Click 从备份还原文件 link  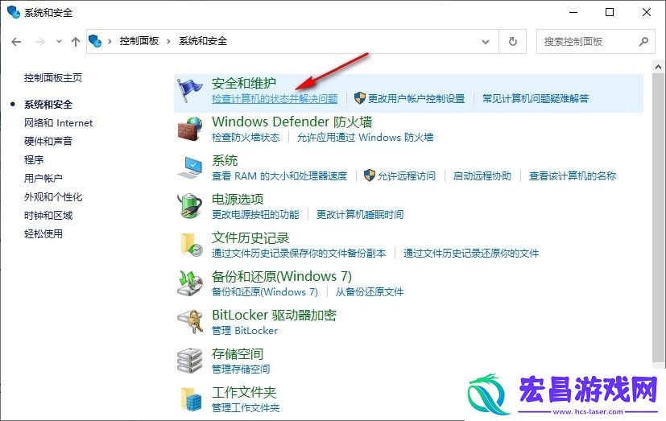click(370, 292)
